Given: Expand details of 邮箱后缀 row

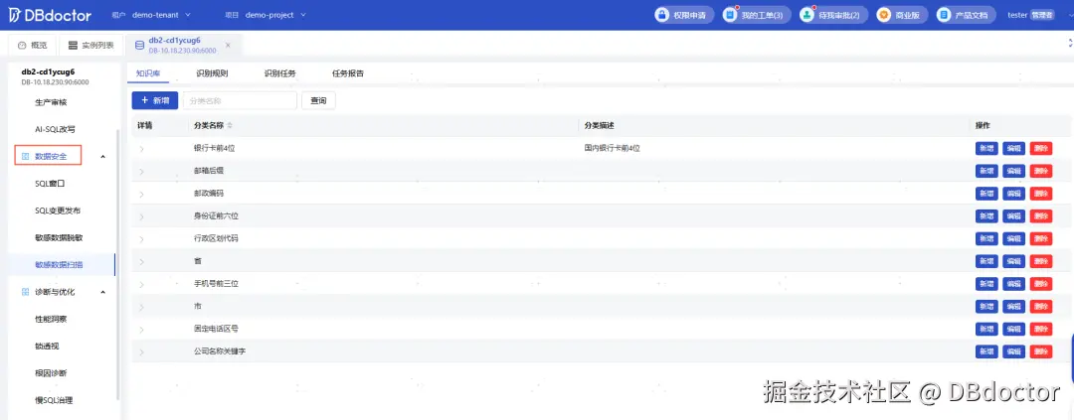Looking at the screenshot, I should (x=142, y=172).
